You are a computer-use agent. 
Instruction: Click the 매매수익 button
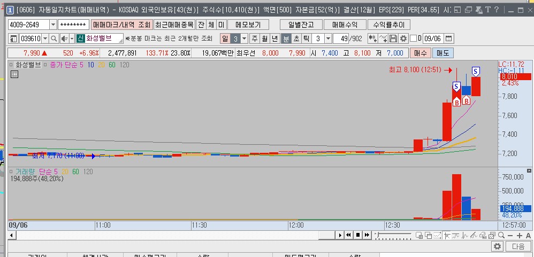tap(345, 25)
